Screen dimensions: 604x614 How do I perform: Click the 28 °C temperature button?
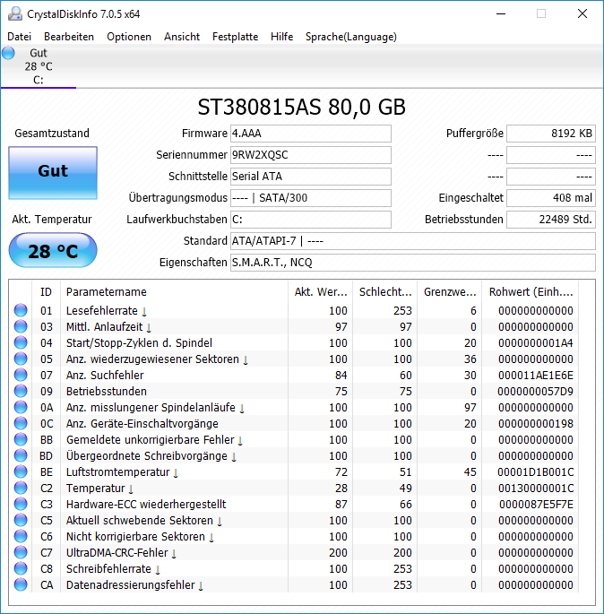coord(53,250)
